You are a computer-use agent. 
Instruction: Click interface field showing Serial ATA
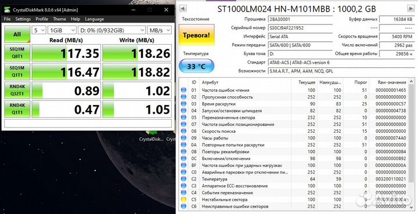pos(300,37)
